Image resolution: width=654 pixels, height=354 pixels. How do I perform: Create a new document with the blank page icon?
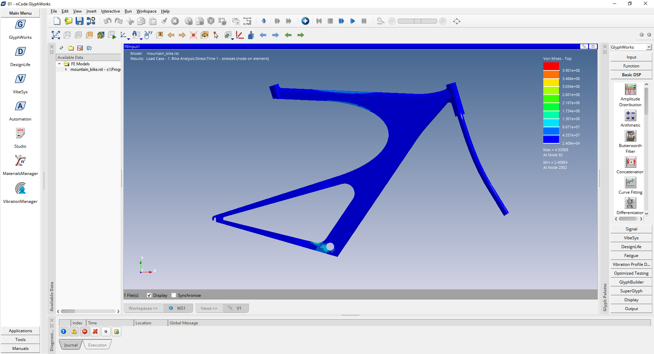(57, 21)
